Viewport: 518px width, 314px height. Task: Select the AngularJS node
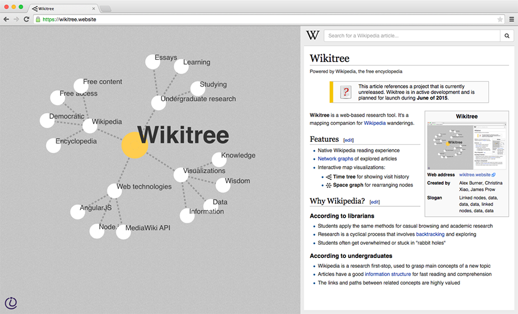(78, 212)
